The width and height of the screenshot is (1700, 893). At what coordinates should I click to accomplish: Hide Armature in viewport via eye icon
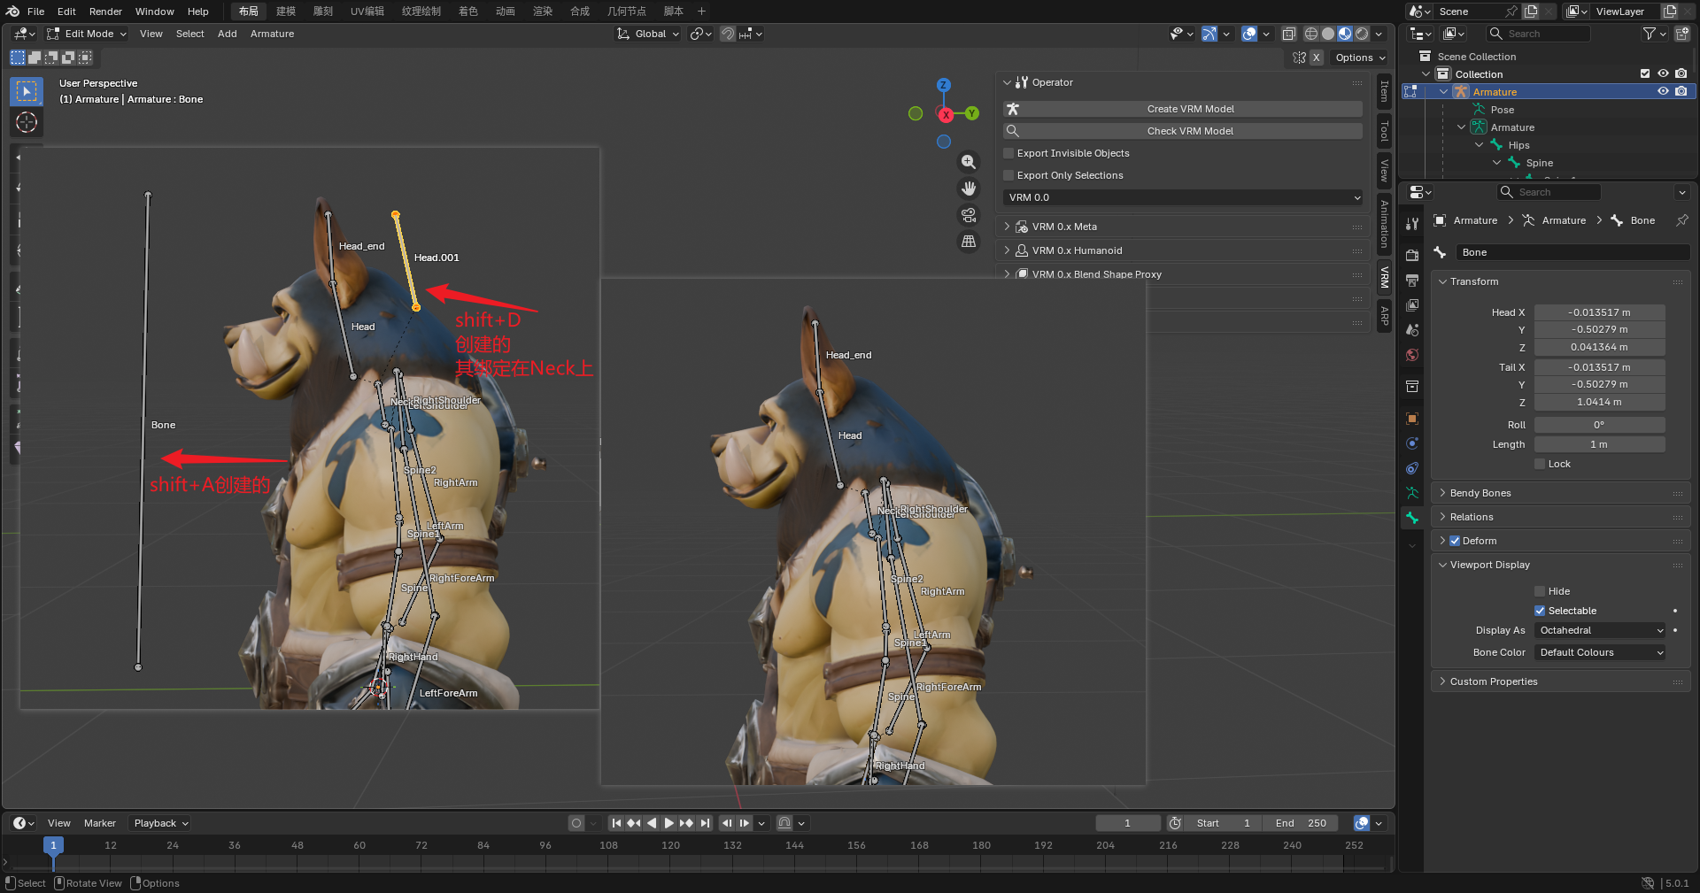tap(1663, 92)
